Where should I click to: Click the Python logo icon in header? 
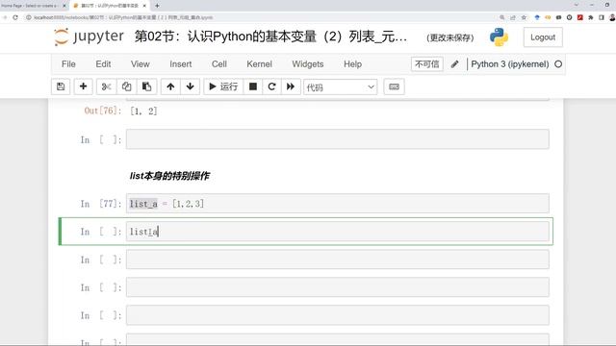click(499, 37)
